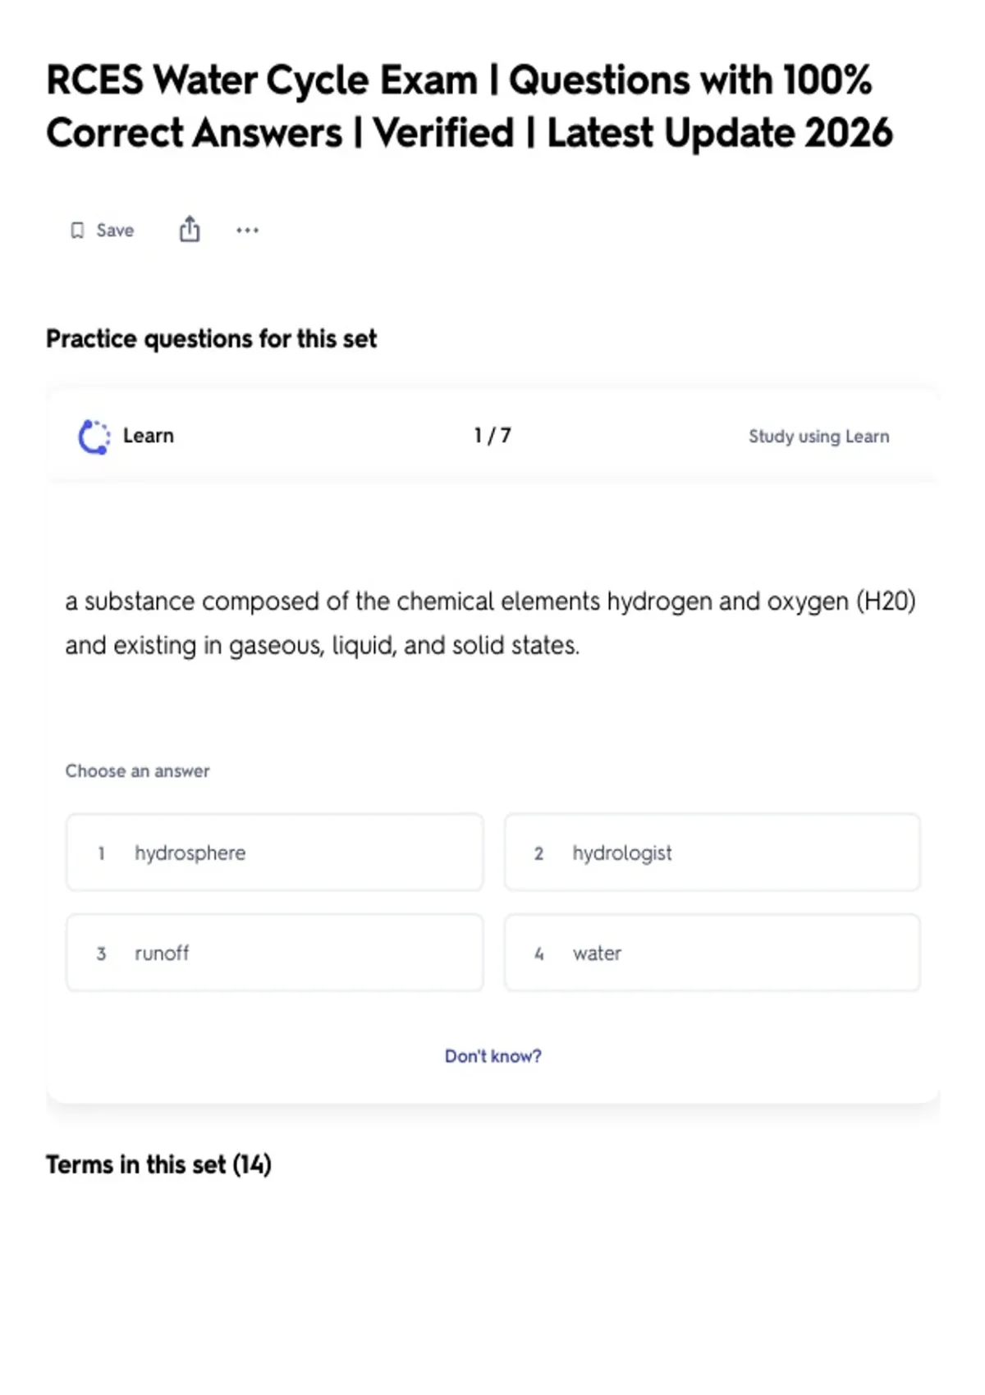985x1395 pixels.
Task: Select answer 1 hydrosphere
Action: (275, 853)
